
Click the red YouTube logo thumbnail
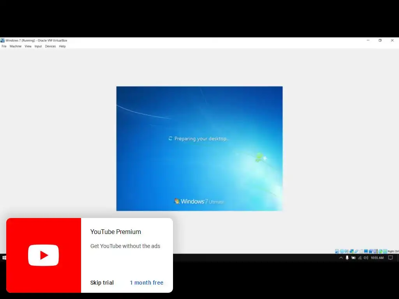coord(44,255)
